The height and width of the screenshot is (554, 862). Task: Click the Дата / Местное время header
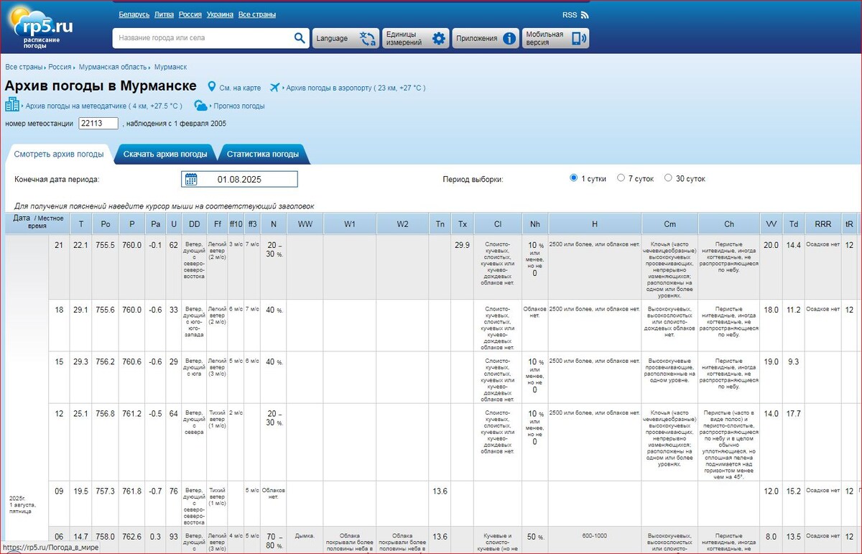click(37, 222)
